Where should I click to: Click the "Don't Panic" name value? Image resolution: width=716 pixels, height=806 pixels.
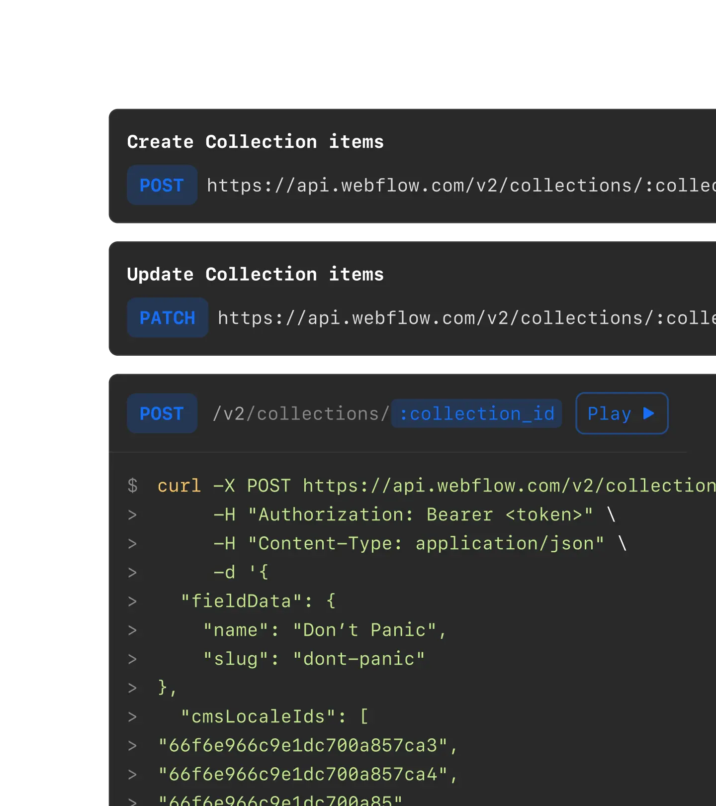coord(364,630)
